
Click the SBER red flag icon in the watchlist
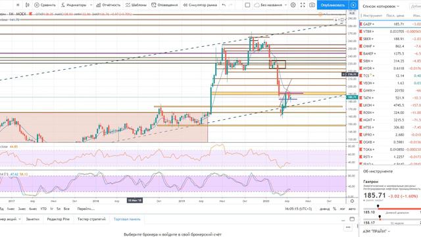click(x=361, y=39)
